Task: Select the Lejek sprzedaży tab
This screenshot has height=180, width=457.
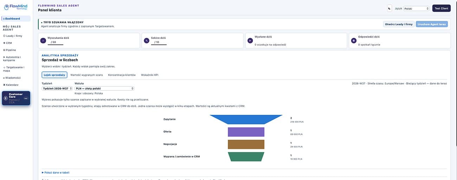Action: (54, 75)
